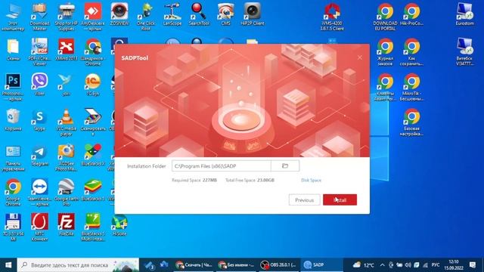
Task: Open Eurostom remote desktop shortcut
Action: [464, 14]
